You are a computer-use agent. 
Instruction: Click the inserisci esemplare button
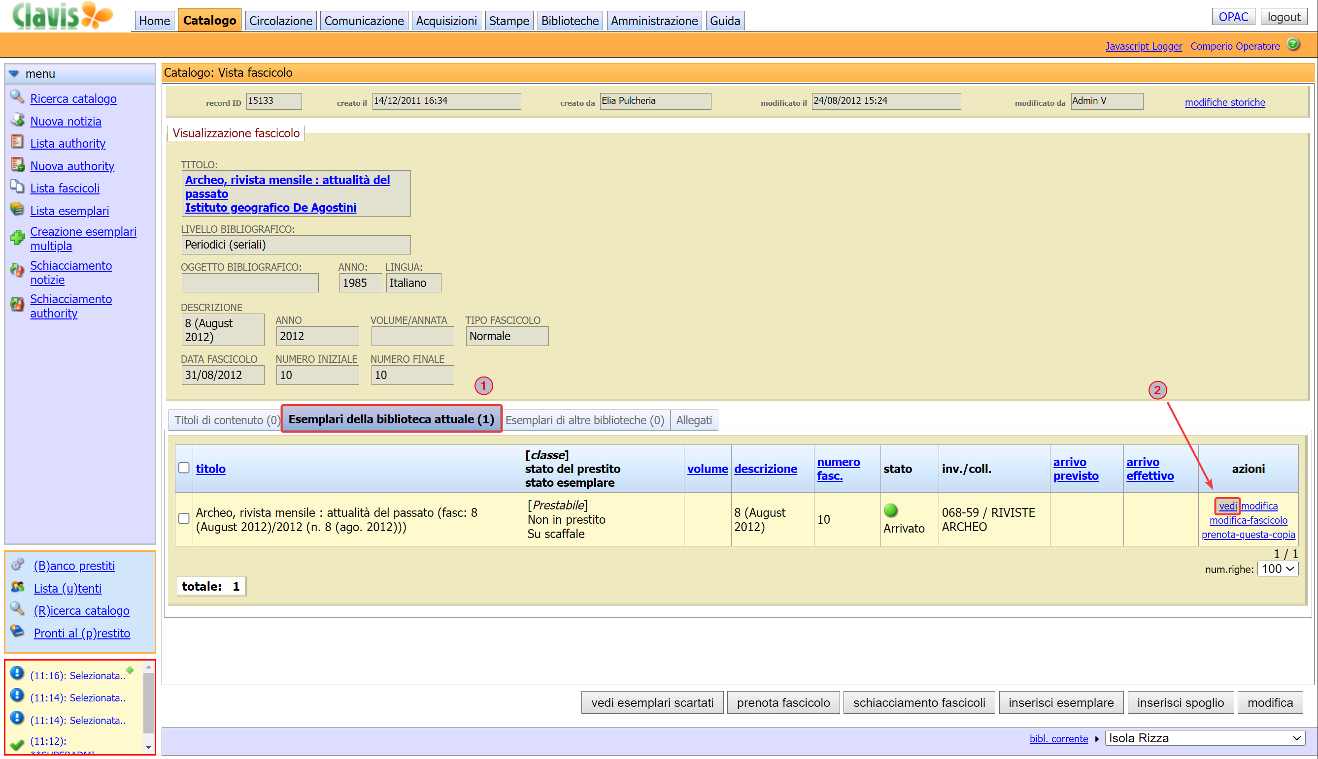[x=1060, y=703]
